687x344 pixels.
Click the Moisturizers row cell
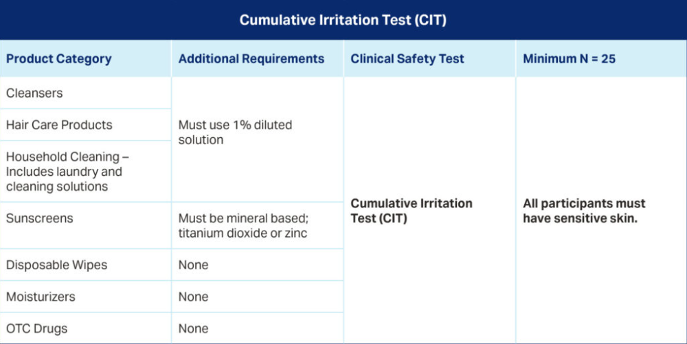click(x=41, y=297)
